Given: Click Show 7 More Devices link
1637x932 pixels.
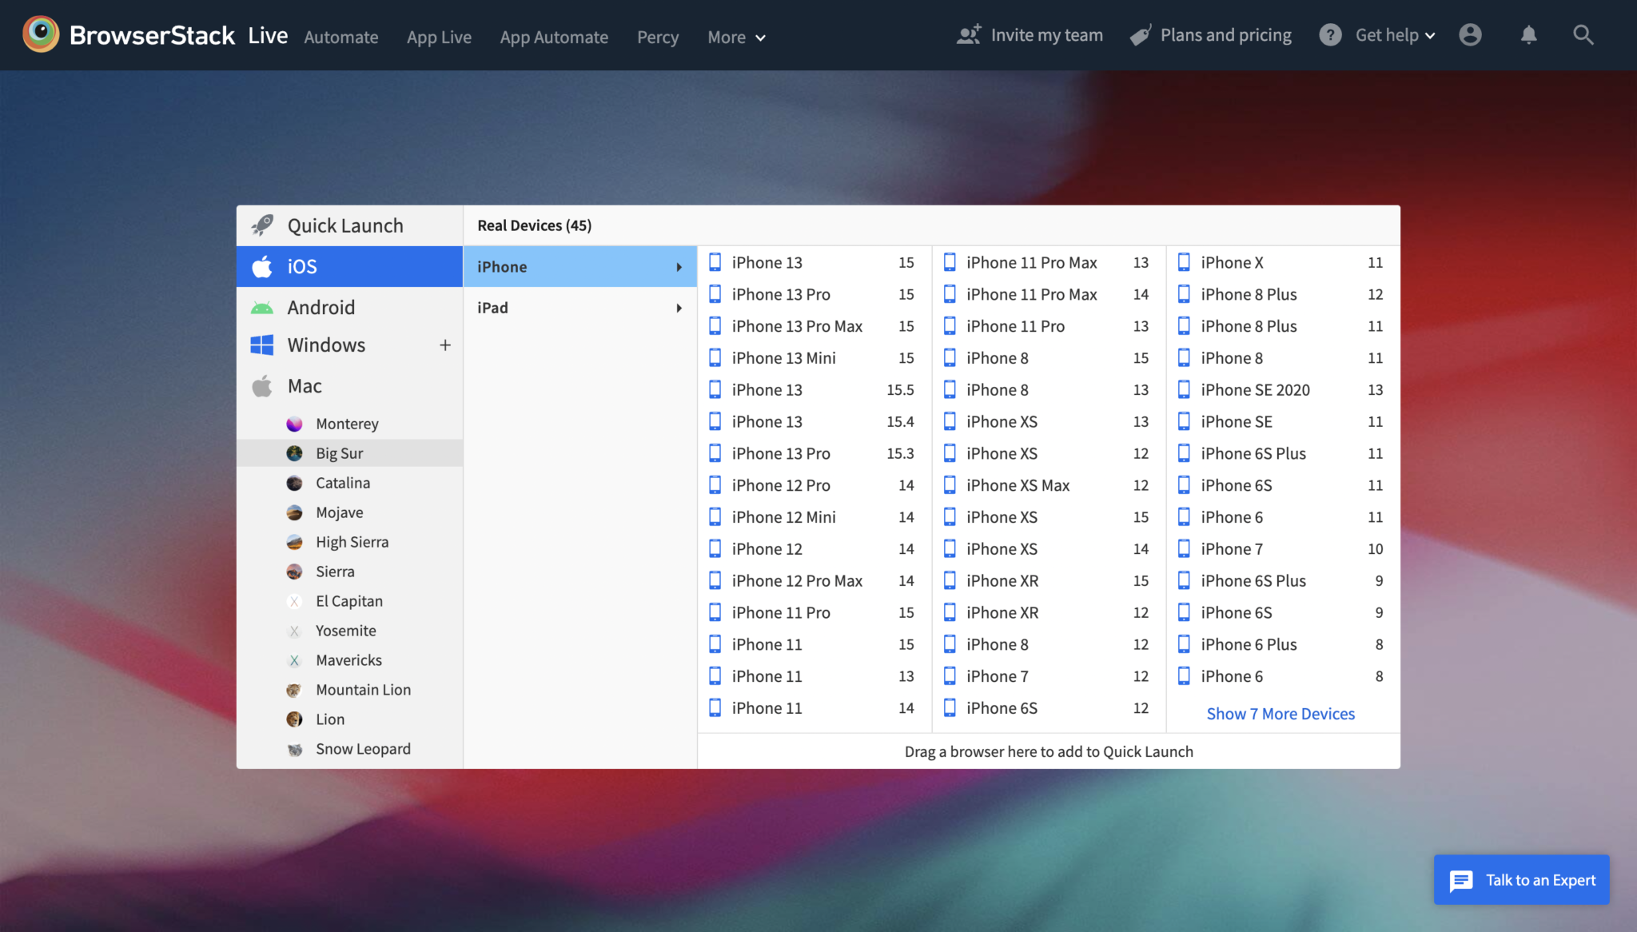Looking at the screenshot, I should coord(1281,714).
